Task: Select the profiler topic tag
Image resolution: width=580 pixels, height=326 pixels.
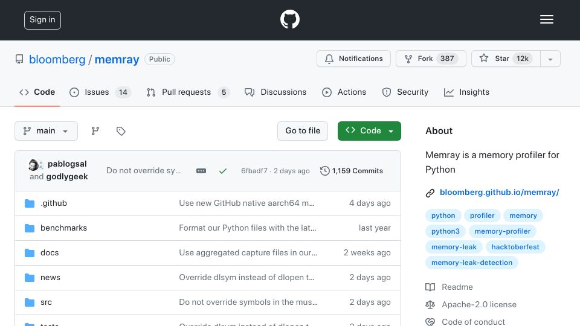Action: [x=482, y=216]
